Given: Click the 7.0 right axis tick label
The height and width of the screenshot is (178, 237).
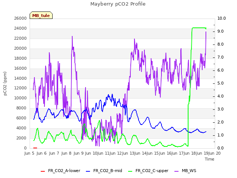Looking at the screenshot, I should [220, 57].
